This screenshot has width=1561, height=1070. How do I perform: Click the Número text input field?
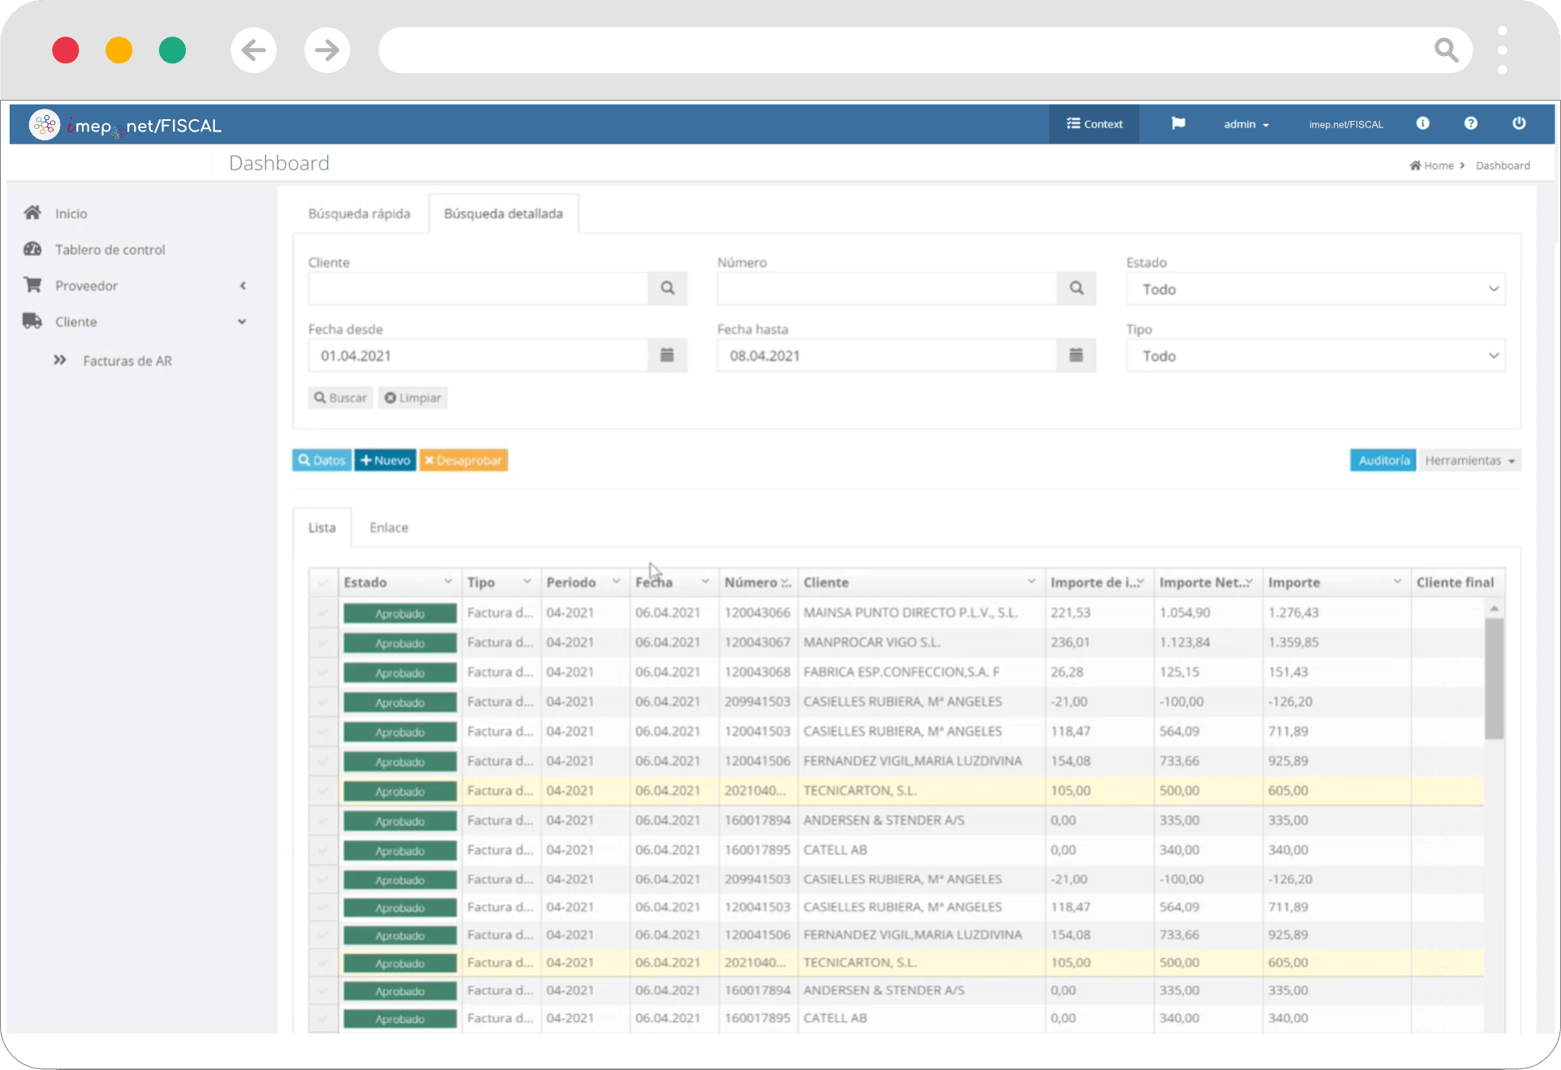888,289
